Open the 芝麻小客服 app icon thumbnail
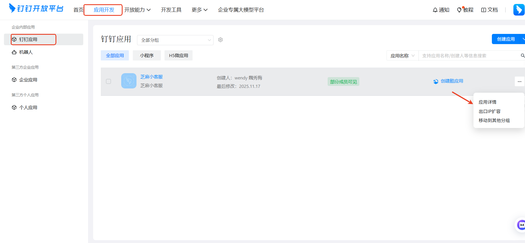This screenshot has width=525, height=243. click(129, 81)
